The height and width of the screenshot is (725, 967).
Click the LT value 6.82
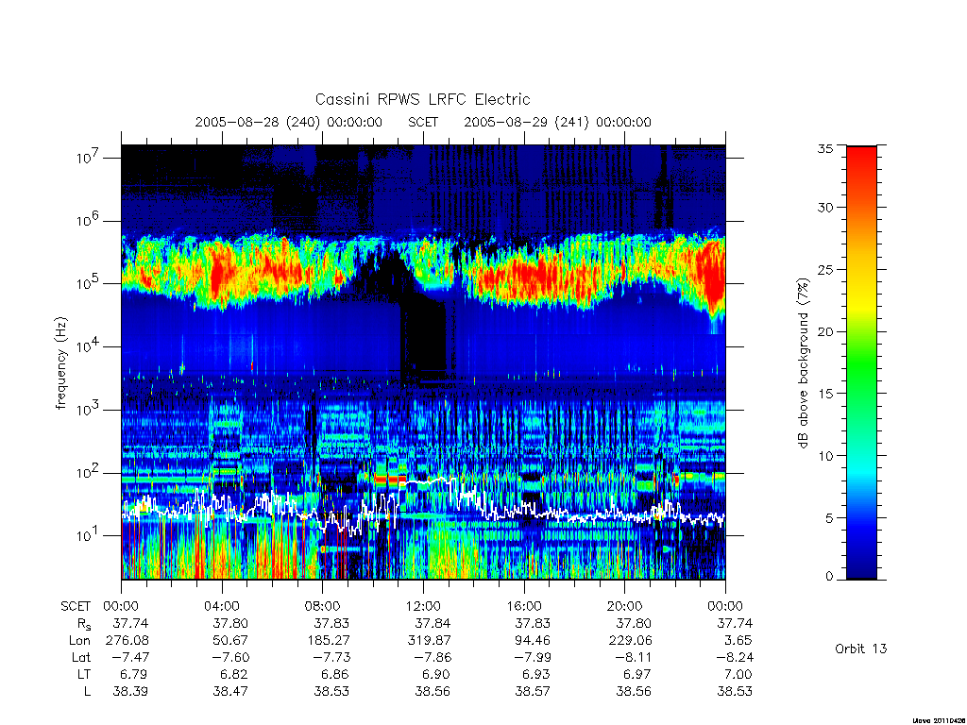click(235, 674)
